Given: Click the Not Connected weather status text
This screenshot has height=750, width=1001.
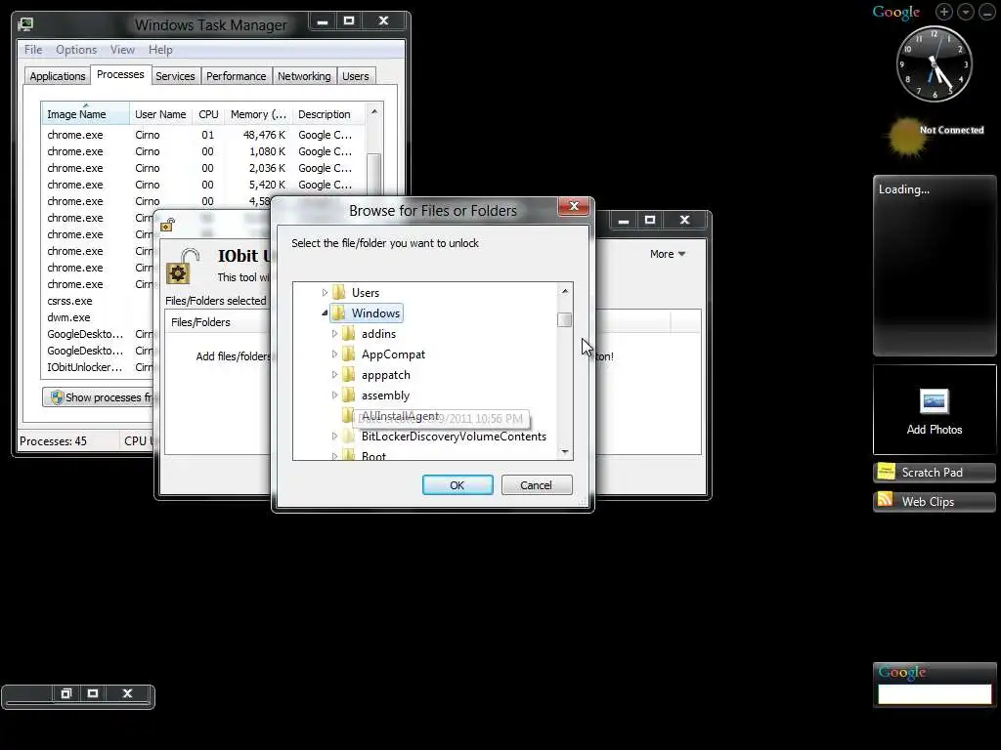Looking at the screenshot, I should pyautogui.click(x=951, y=130).
